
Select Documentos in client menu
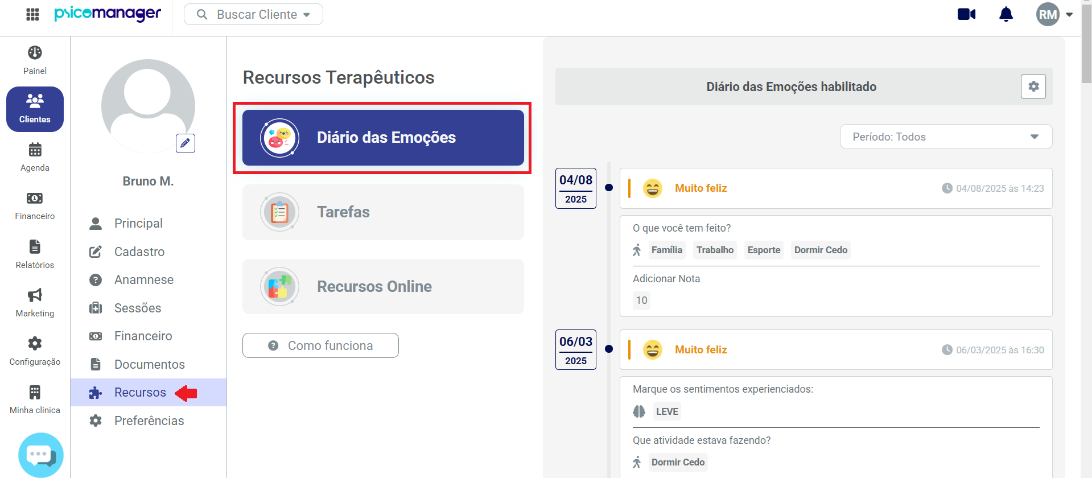click(x=148, y=364)
